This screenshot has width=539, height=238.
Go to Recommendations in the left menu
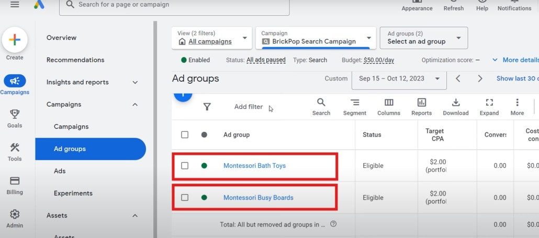click(x=75, y=60)
